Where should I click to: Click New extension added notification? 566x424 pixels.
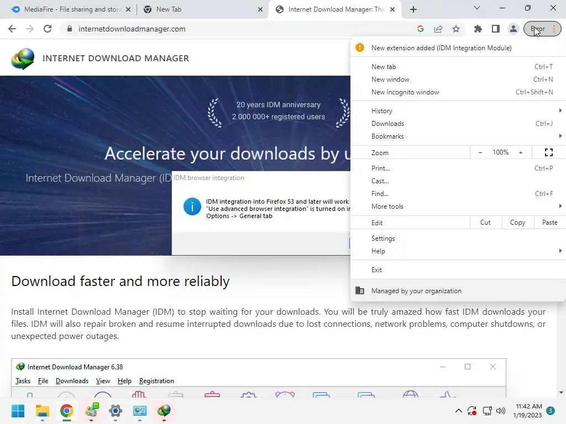458,48
